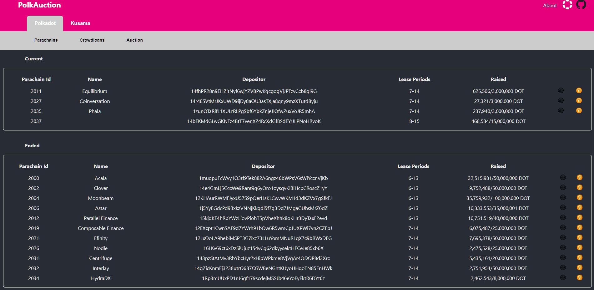Image resolution: width=594 pixels, height=290 pixels.
Task: Open the Auction menu item
Action: (x=134, y=40)
